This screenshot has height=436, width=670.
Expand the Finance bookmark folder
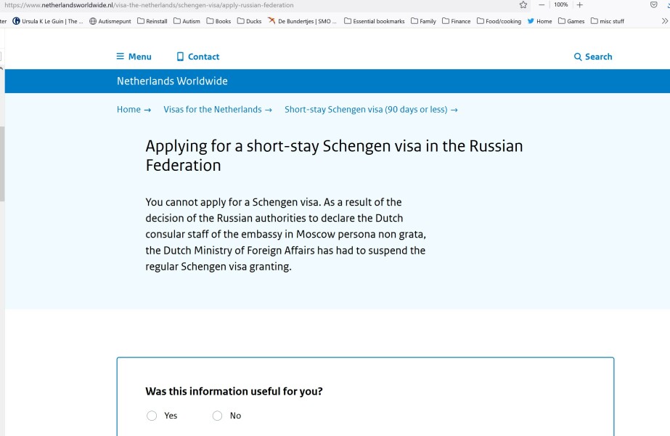point(456,21)
